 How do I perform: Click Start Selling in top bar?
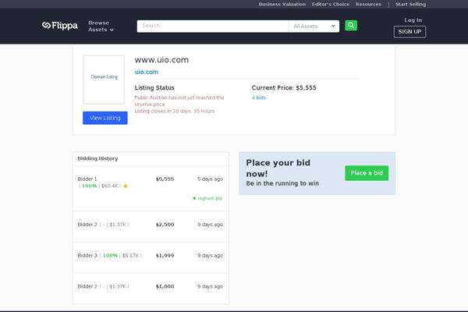pyautogui.click(x=411, y=4)
